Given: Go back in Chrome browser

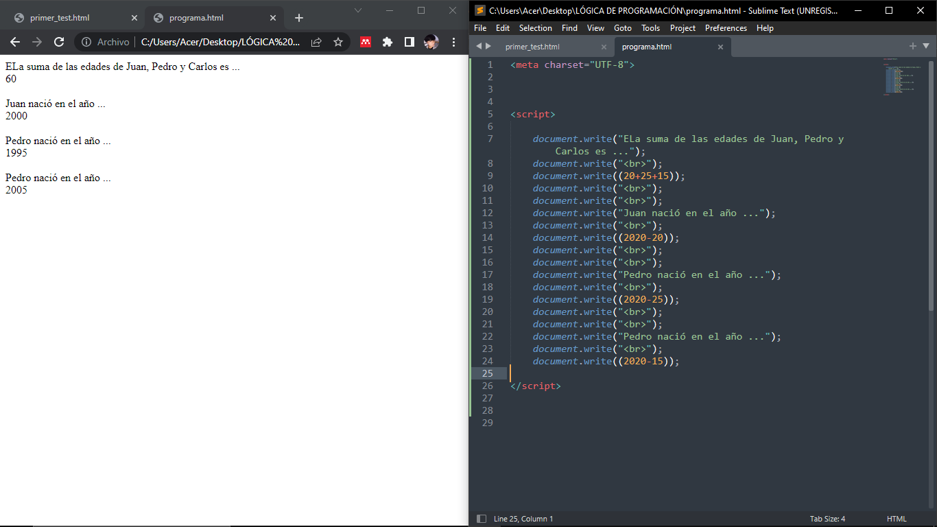Looking at the screenshot, I should [x=15, y=42].
